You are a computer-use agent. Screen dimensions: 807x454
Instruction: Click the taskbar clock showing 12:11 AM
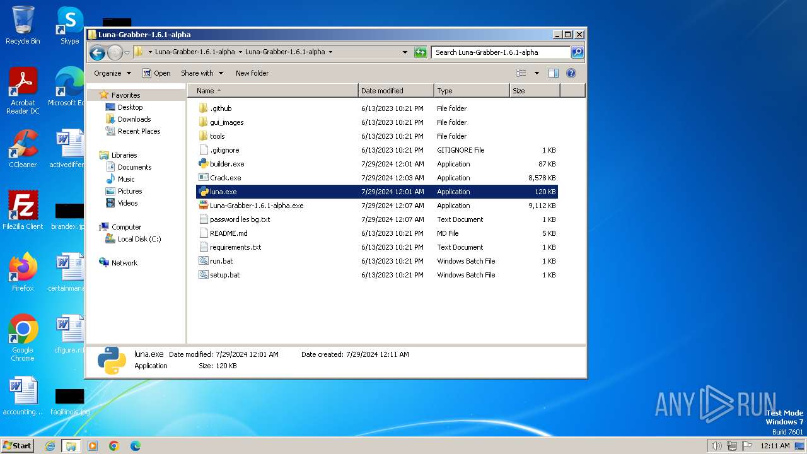tap(775, 446)
